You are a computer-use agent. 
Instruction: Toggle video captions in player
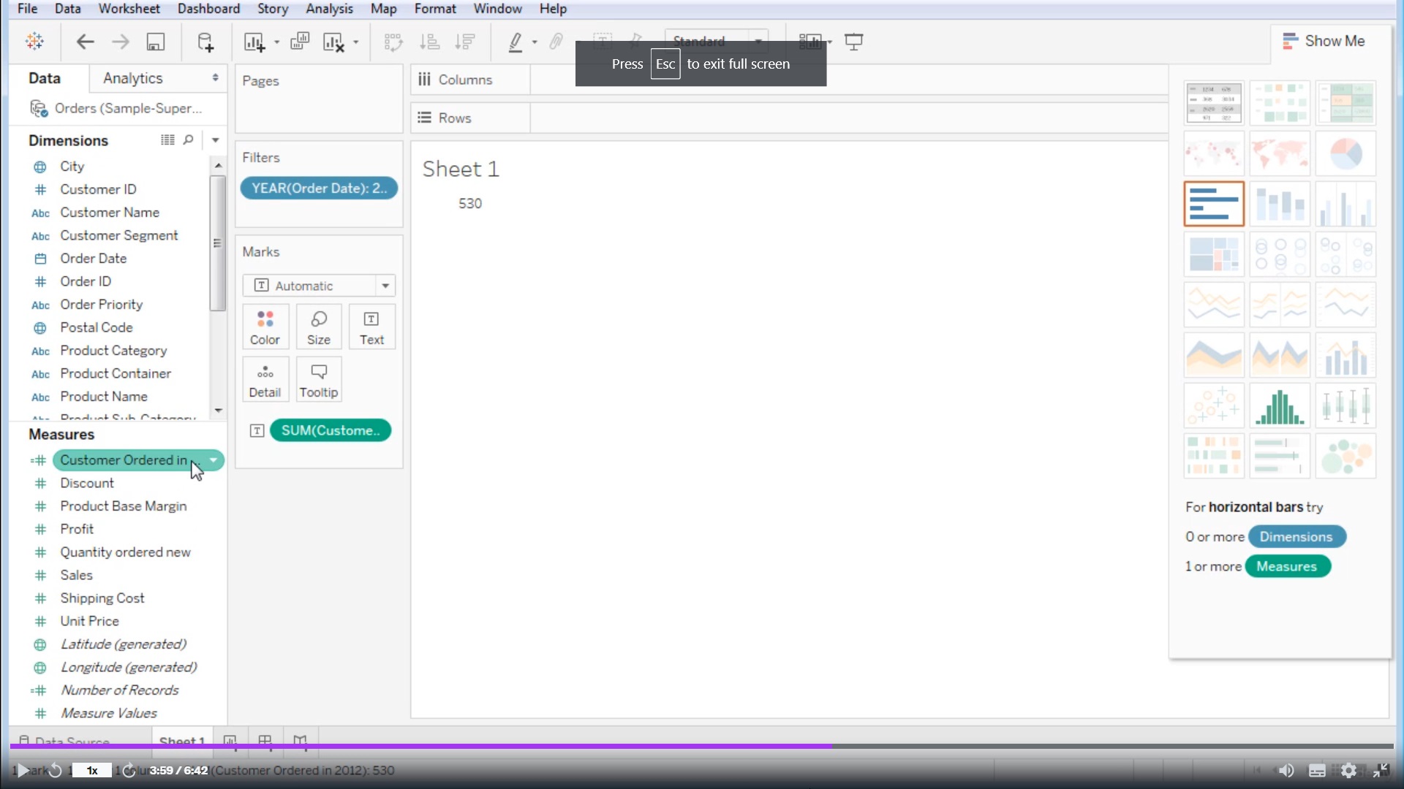tap(1317, 771)
